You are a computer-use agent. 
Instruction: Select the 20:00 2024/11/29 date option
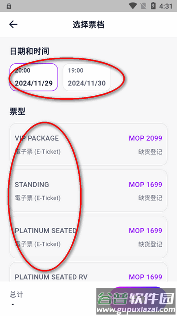pos(34,77)
